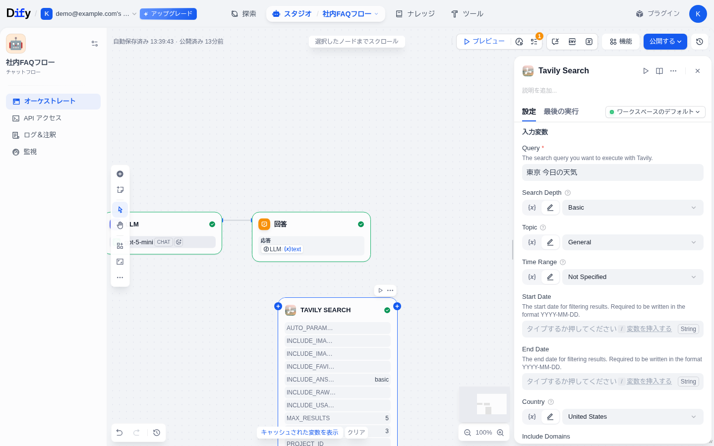
Task: Open run history clock-play icon
Action: coord(519,42)
